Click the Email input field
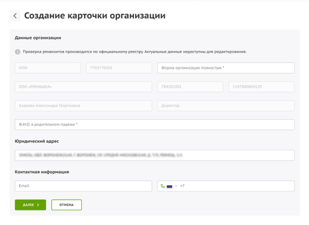Screen dimensions: 309x225 click(84, 186)
